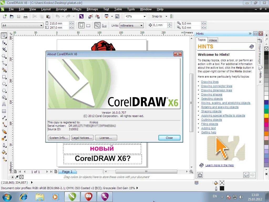This screenshot has height=202, width=269.
Task: Click the New document icon
Action: click(x=5, y=16)
